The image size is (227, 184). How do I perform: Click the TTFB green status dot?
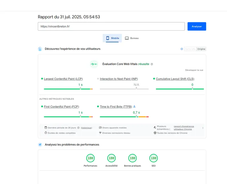pyautogui.click(x=98, y=106)
